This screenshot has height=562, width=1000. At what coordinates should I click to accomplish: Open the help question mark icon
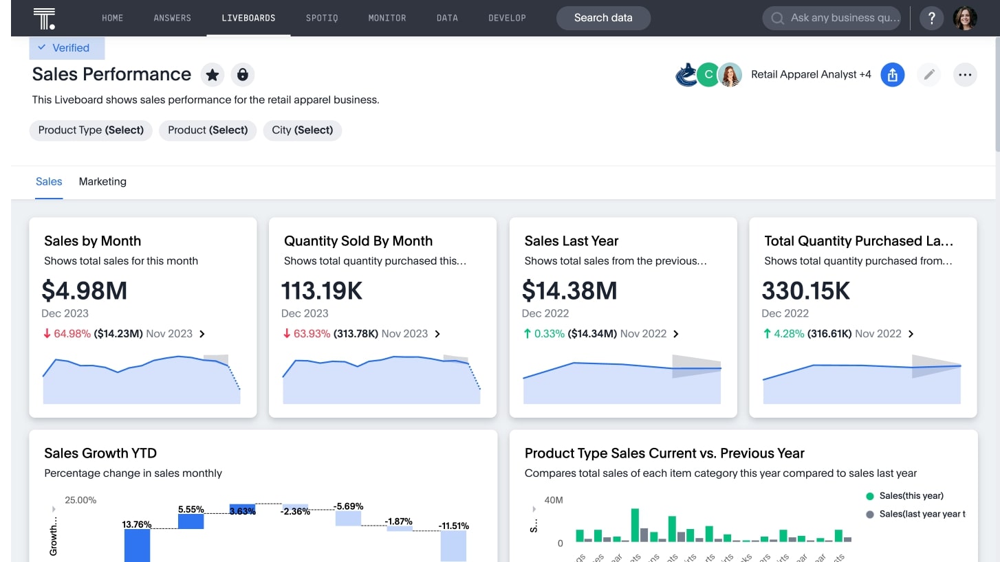(x=932, y=19)
